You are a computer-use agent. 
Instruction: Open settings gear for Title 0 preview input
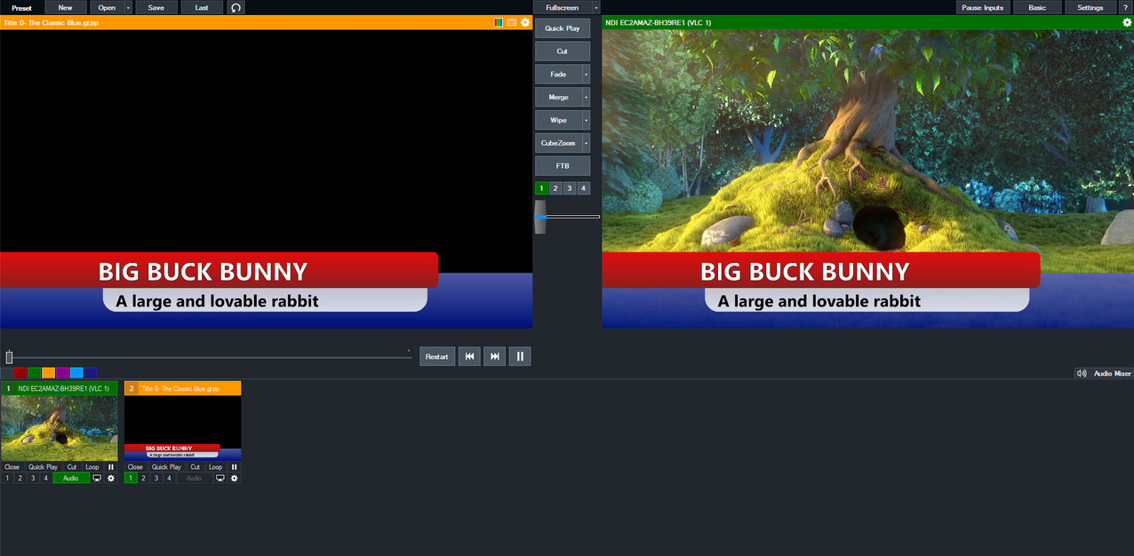(x=523, y=22)
